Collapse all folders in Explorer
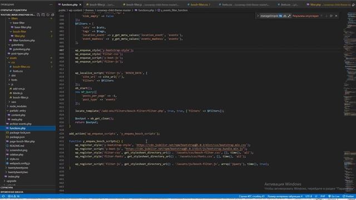 53,15
